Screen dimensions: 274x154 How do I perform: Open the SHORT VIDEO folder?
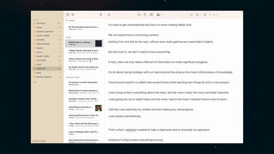tap(47, 56)
